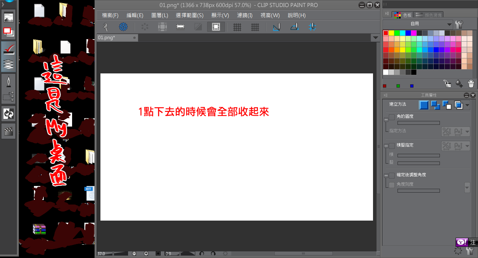Open CLIP STUDIO blue gear icon

pyautogui.click(x=123, y=27)
